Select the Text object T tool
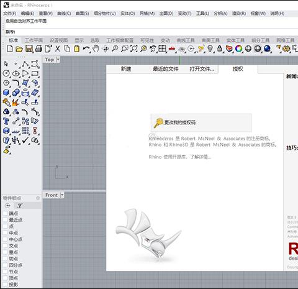Image resolution: width=298 pixels, height=289 pixels. 6,121
